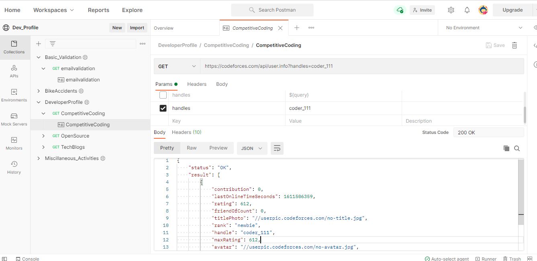Switch to the Overview tab

164,28
